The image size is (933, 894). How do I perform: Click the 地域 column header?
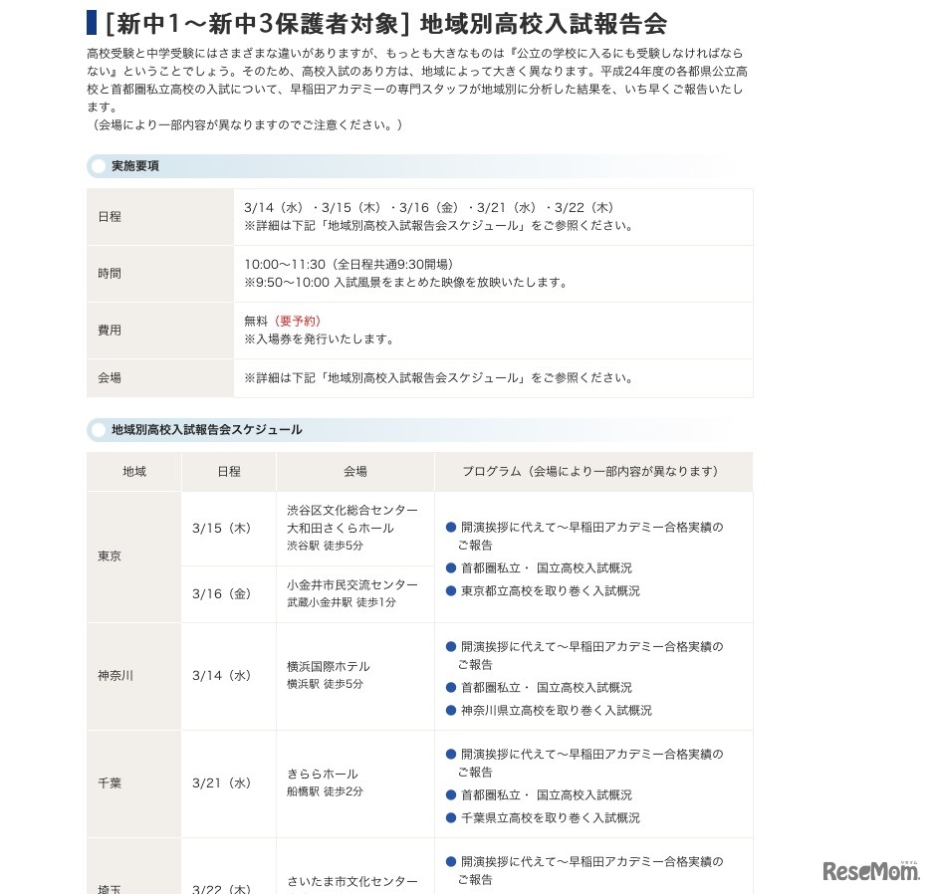point(133,471)
